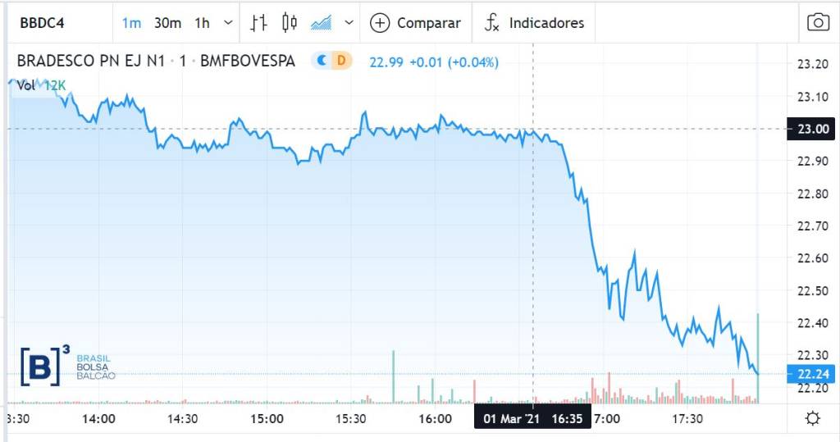Toggle the D delayed-data badge
This screenshot has height=442, width=840.
[341, 61]
